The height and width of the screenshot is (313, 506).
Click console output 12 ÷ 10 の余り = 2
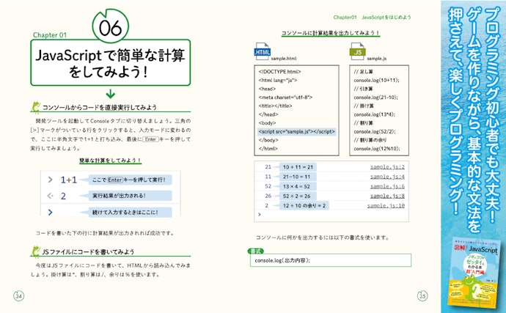pyautogui.click(x=304, y=205)
